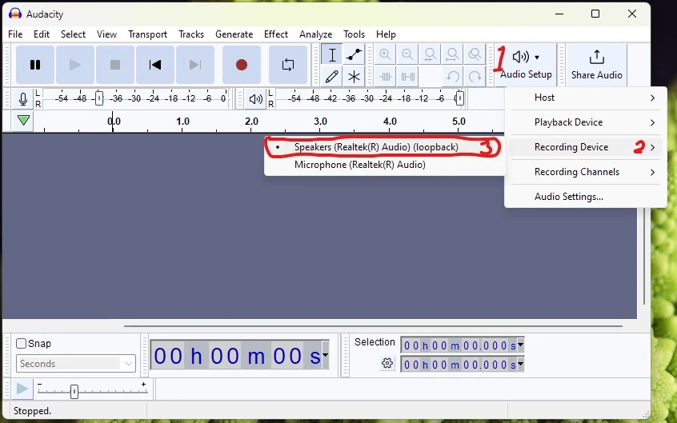Viewport: 677px width, 423px height.
Task: Skip to end of track
Action: 195,65
